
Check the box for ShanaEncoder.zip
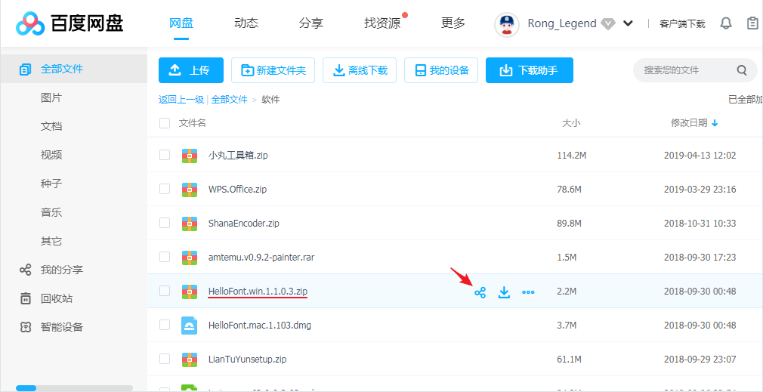click(x=165, y=223)
